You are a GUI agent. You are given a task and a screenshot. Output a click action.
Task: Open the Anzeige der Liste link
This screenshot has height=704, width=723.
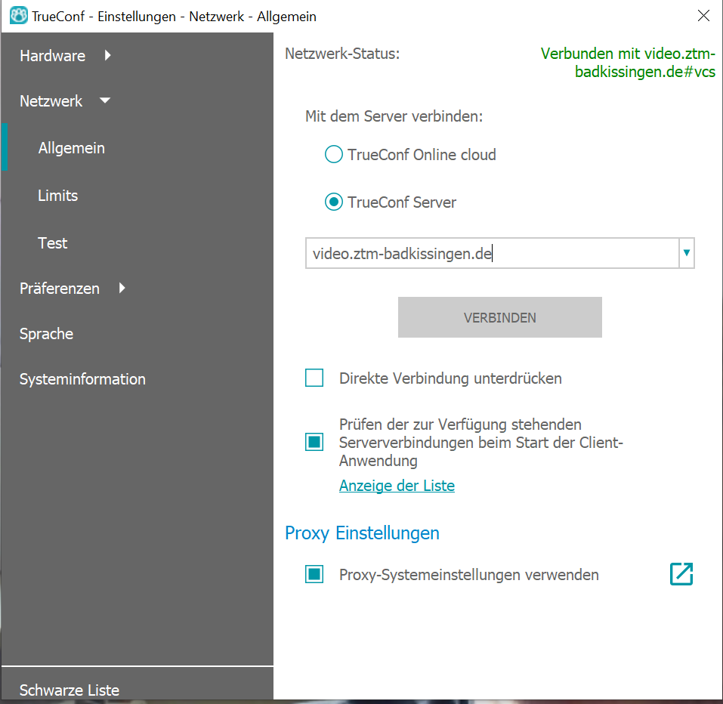(397, 486)
